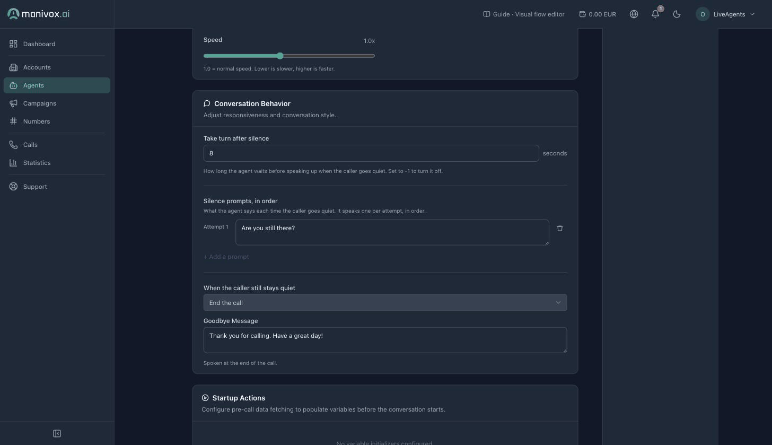This screenshot has height=445, width=772.
Task: Click the Accounts building icon
Action: (13, 67)
